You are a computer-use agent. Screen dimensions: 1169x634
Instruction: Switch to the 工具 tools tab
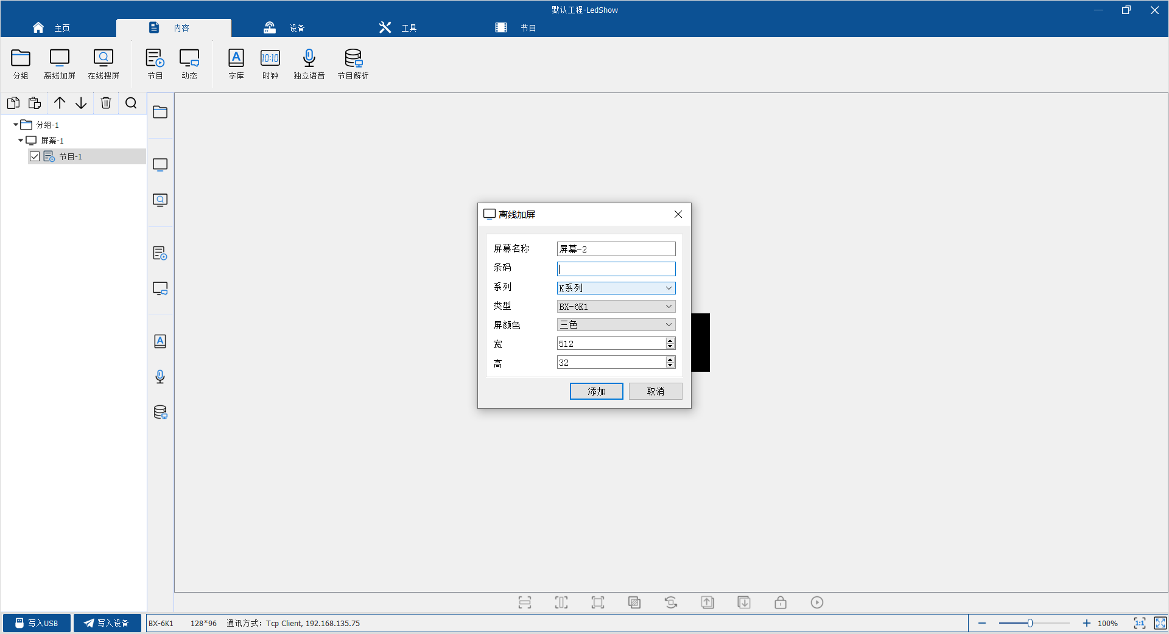click(x=398, y=28)
